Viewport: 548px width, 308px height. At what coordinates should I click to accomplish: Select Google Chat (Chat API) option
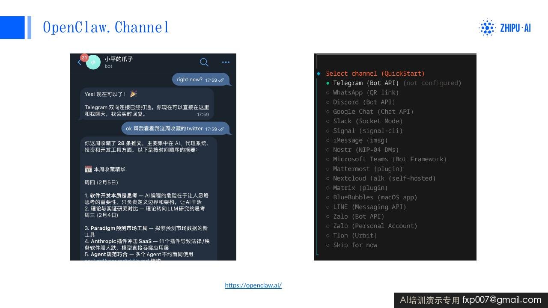pos(370,112)
